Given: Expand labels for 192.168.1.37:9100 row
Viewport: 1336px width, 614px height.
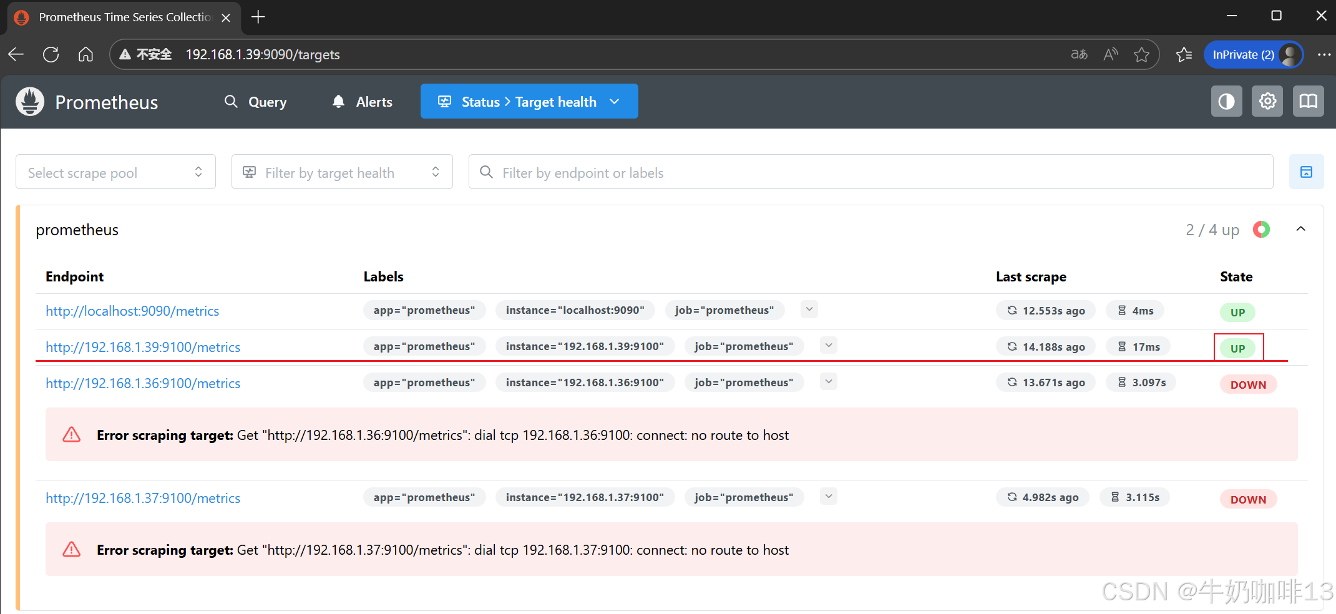Looking at the screenshot, I should click(828, 497).
